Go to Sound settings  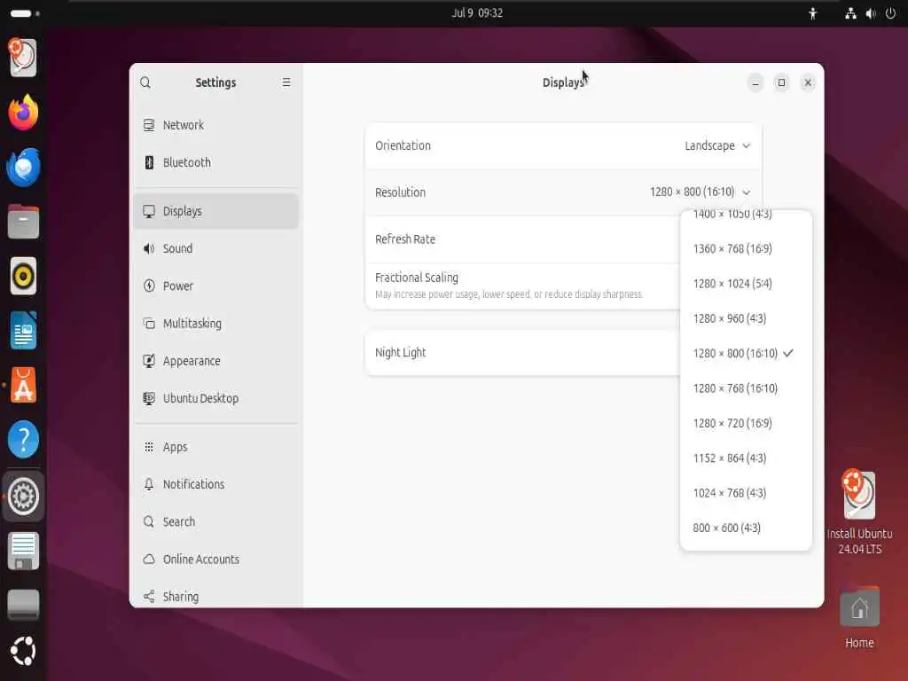[215, 248]
